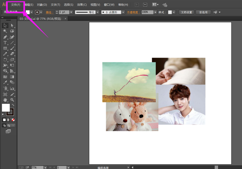The height and width of the screenshot is (169, 242).
Task: Select the Direct Selection tool
Action: [12, 26]
